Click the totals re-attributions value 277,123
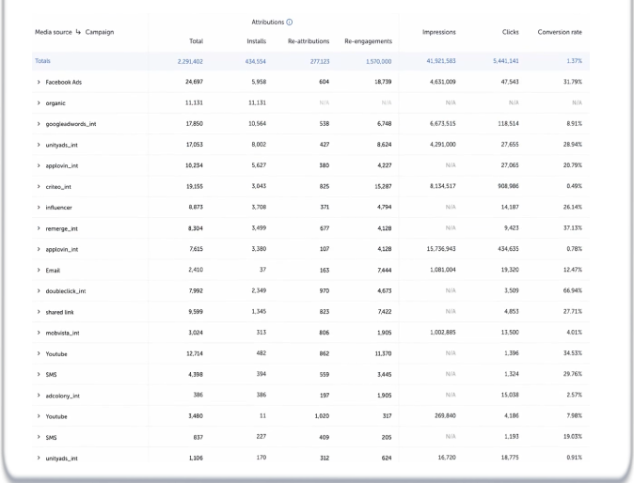 point(320,61)
